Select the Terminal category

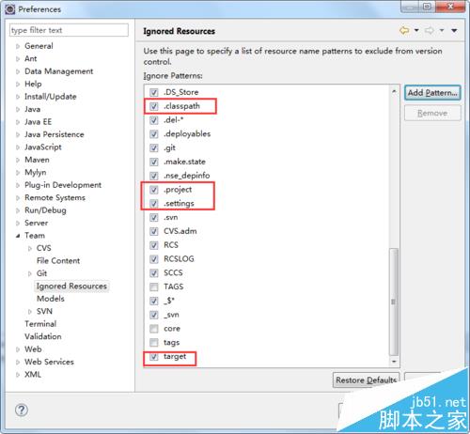(40, 324)
